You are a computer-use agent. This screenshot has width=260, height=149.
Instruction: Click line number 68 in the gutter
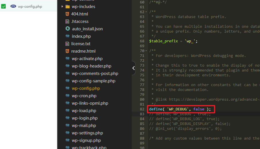pyautogui.click(x=142, y=41)
